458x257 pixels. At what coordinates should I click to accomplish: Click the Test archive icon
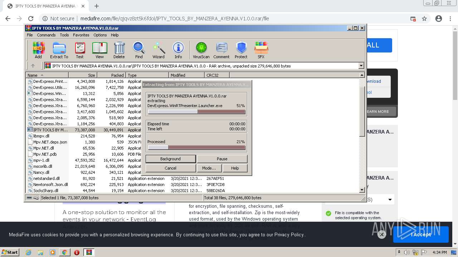coord(80,50)
